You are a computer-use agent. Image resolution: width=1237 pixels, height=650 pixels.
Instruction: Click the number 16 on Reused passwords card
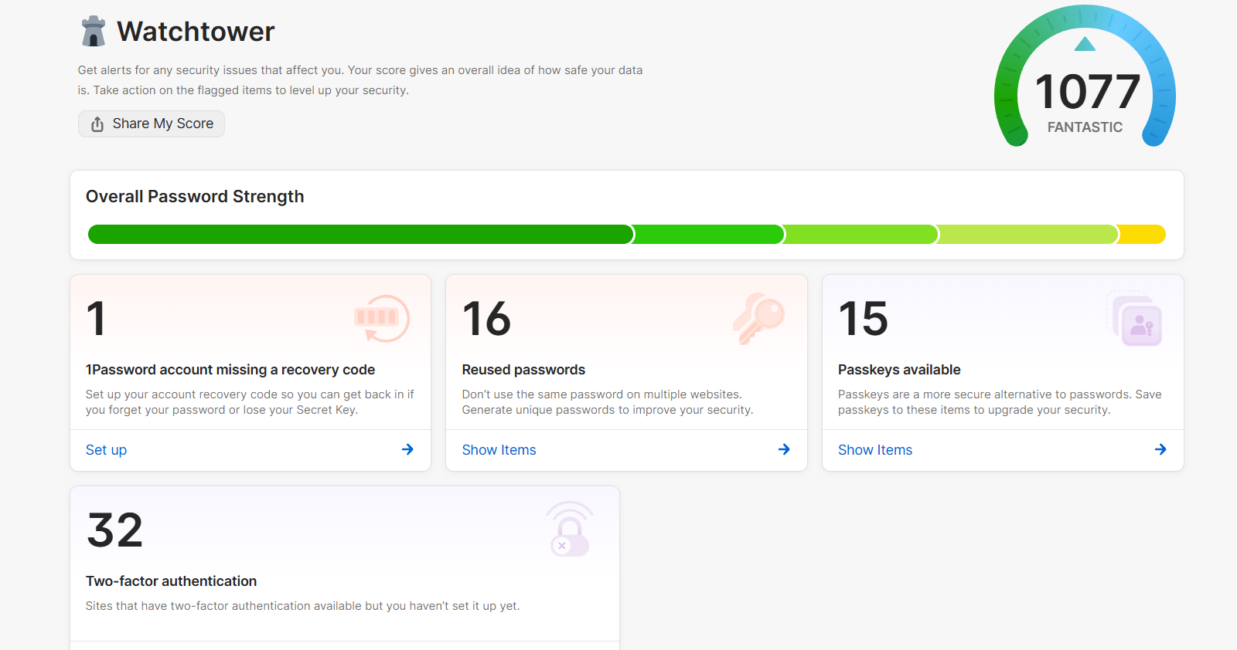tap(487, 319)
